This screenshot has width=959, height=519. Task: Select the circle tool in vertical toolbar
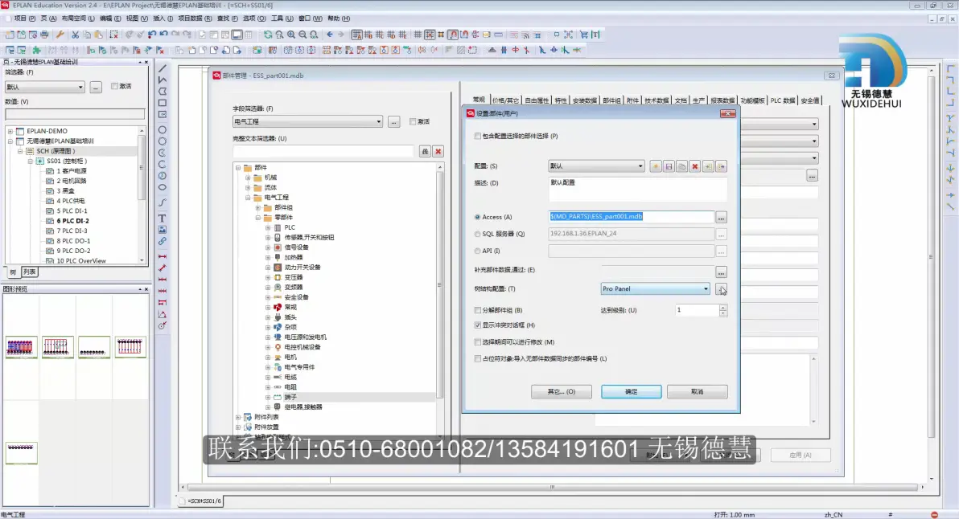point(162,130)
